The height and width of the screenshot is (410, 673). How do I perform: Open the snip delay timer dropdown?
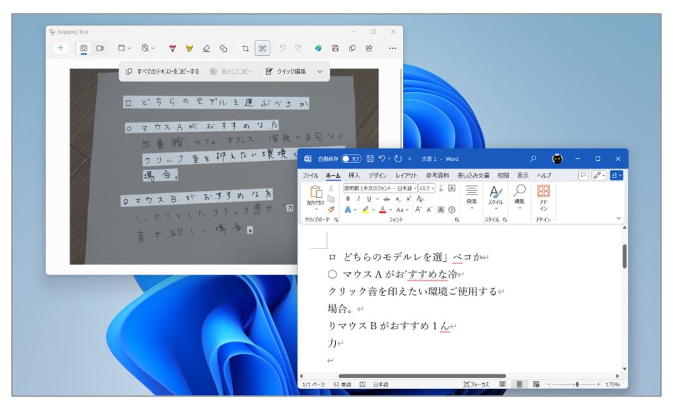pos(147,48)
